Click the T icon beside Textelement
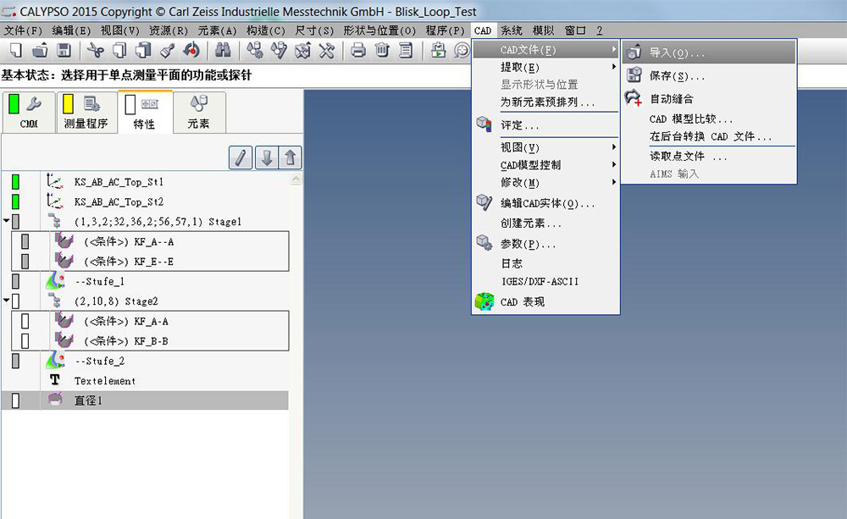The height and width of the screenshot is (519, 847). [x=54, y=380]
